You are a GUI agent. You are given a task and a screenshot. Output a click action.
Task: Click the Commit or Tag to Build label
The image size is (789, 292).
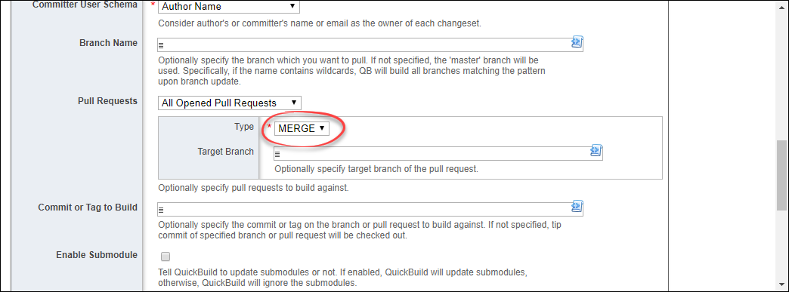click(88, 207)
